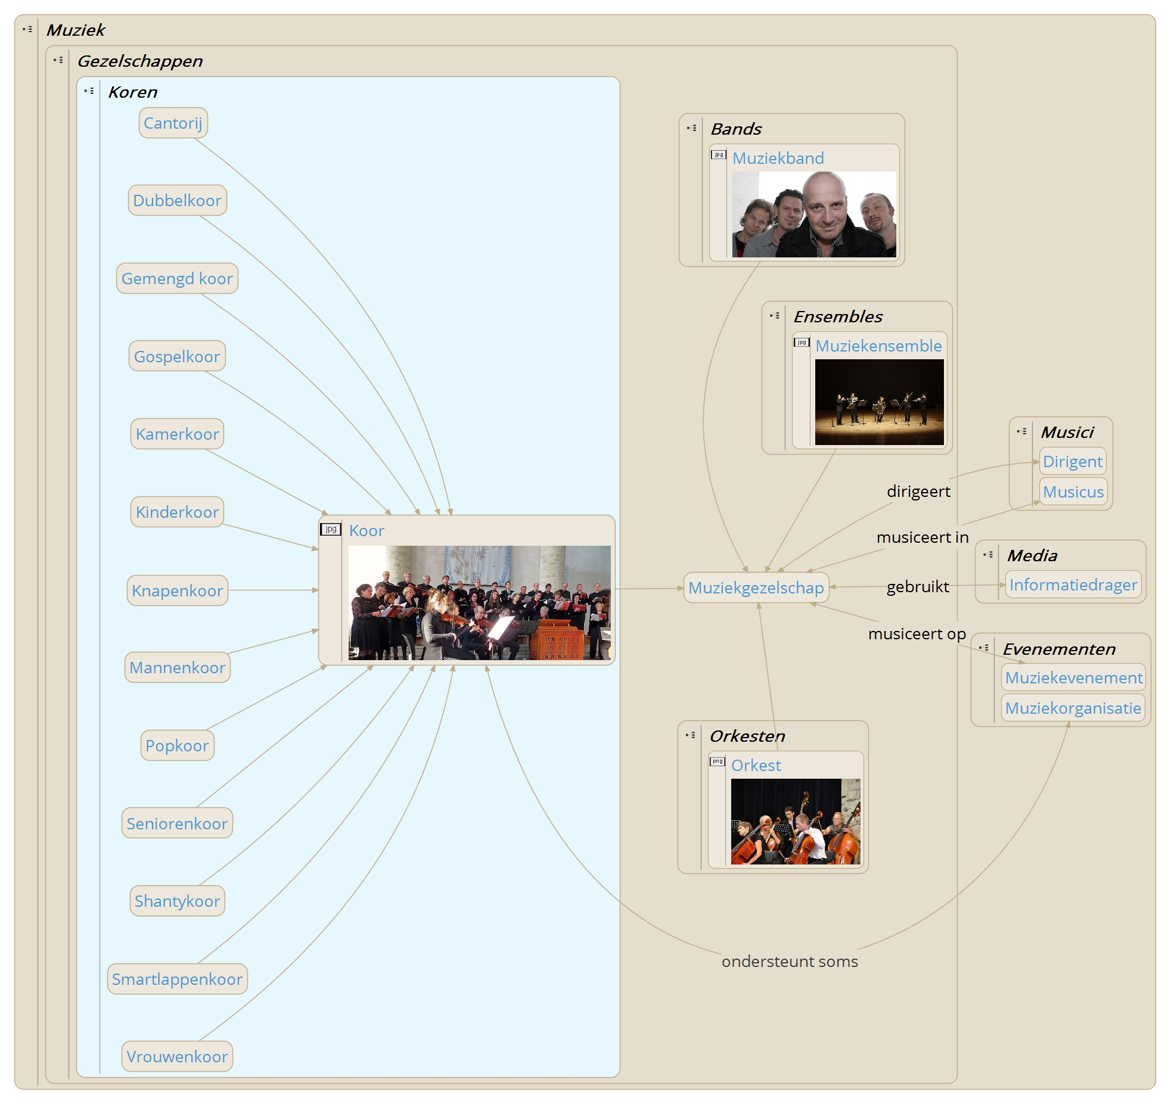Collapse the Evenementen group
The height and width of the screenshot is (1104, 1171).
click(x=984, y=648)
